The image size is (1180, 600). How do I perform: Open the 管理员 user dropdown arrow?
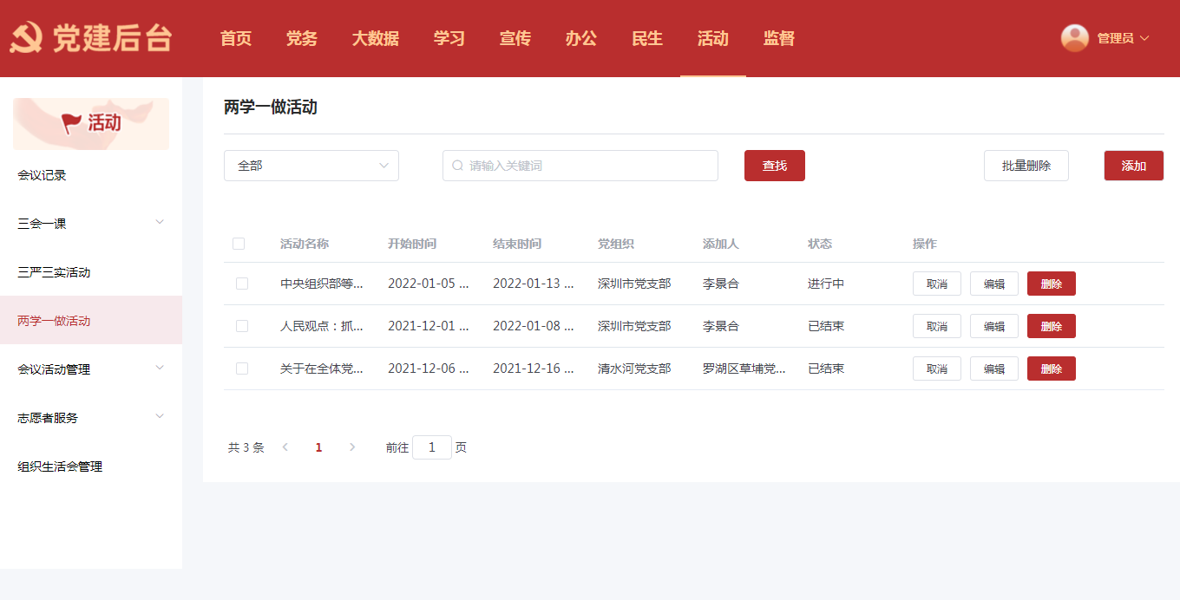coord(1144,38)
